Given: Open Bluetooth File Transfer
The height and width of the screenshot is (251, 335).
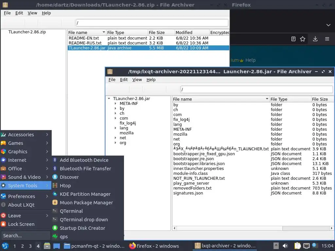Looking at the screenshot, I should coord(88,169).
